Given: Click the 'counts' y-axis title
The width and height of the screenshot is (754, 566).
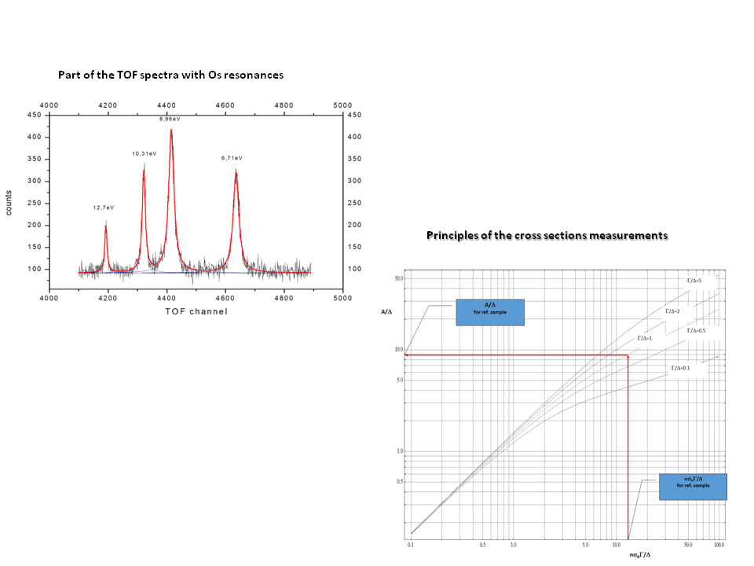Looking at the screenshot, I should coord(9,202).
